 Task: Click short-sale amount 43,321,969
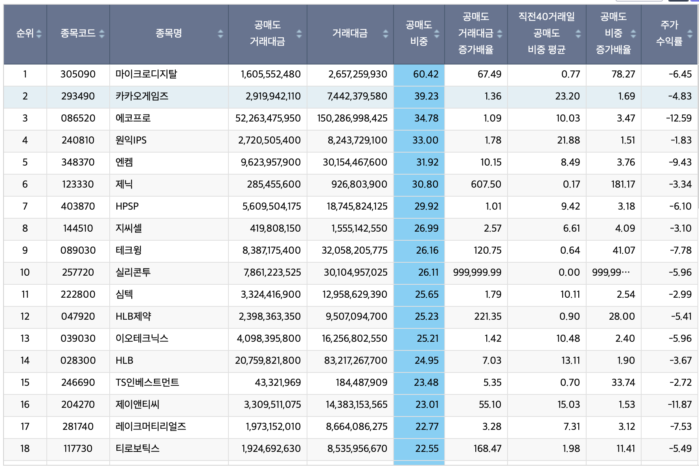pyautogui.click(x=278, y=382)
